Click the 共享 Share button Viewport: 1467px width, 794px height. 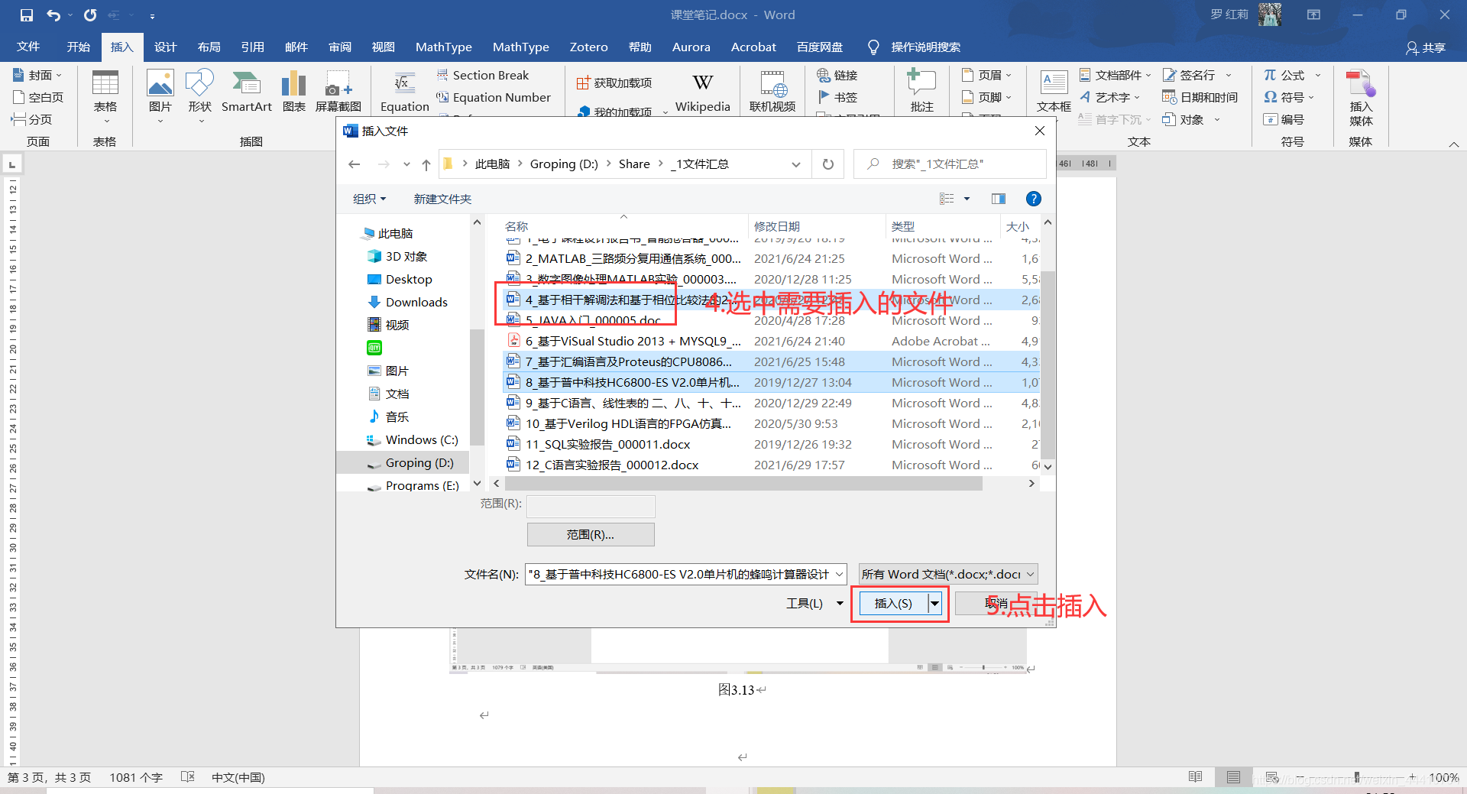[x=1426, y=47]
